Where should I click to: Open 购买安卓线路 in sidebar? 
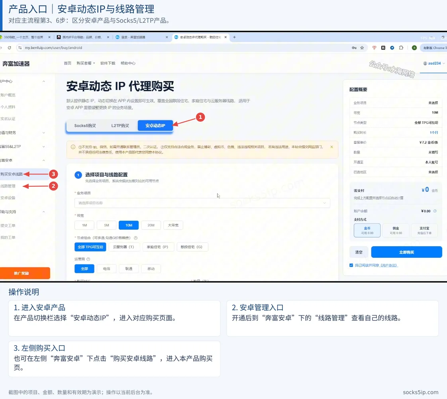pos(12,174)
